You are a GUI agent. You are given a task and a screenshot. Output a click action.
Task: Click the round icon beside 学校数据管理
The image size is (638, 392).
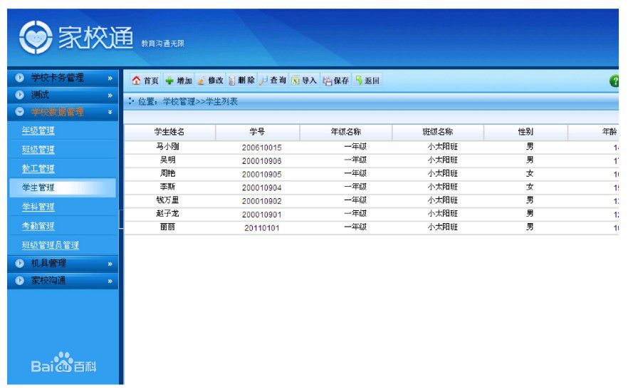19,112
